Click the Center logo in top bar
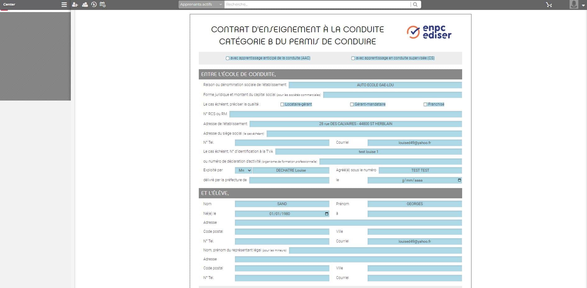Screen dimensions: 587x288 tap(9, 5)
